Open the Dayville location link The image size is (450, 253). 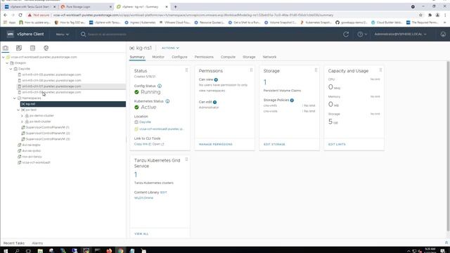(145, 122)
